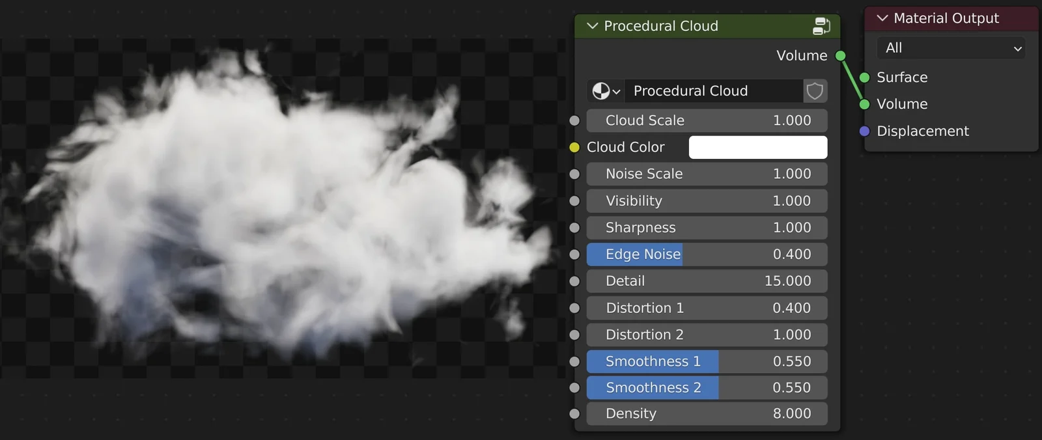The image size is (1042, 440).
Task: Click the Distortion 1 value field
Action: (x=707, y=308)
